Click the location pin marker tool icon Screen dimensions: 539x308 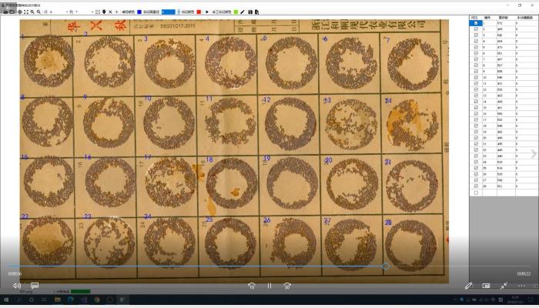tap(104, 12)
